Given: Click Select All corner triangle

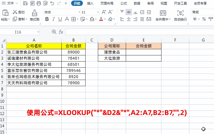Looking at the screenshot, I should [x=4, y=40].
